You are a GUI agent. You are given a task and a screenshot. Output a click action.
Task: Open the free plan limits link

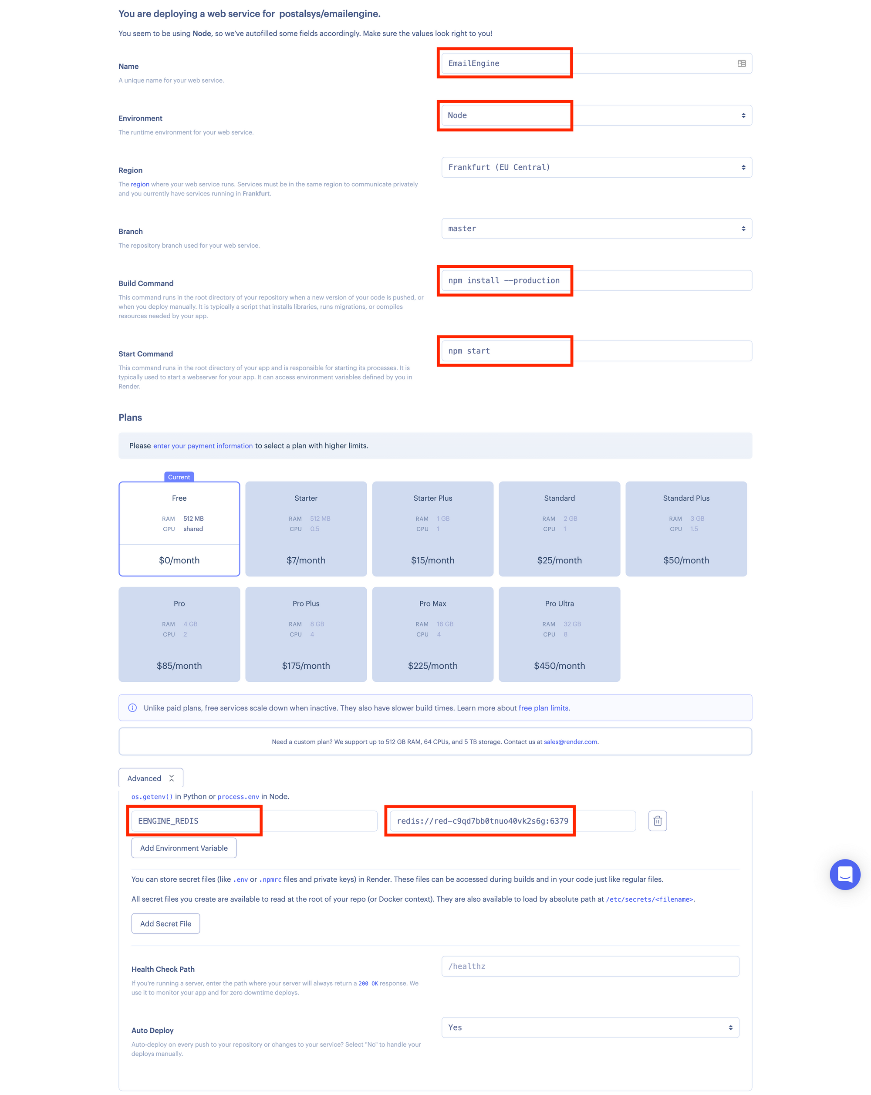(x=543, y=708)
